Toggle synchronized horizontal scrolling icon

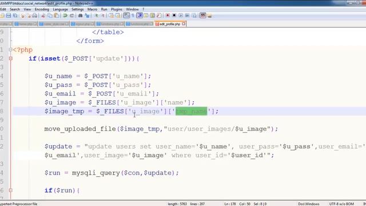(x=118, y=15)
